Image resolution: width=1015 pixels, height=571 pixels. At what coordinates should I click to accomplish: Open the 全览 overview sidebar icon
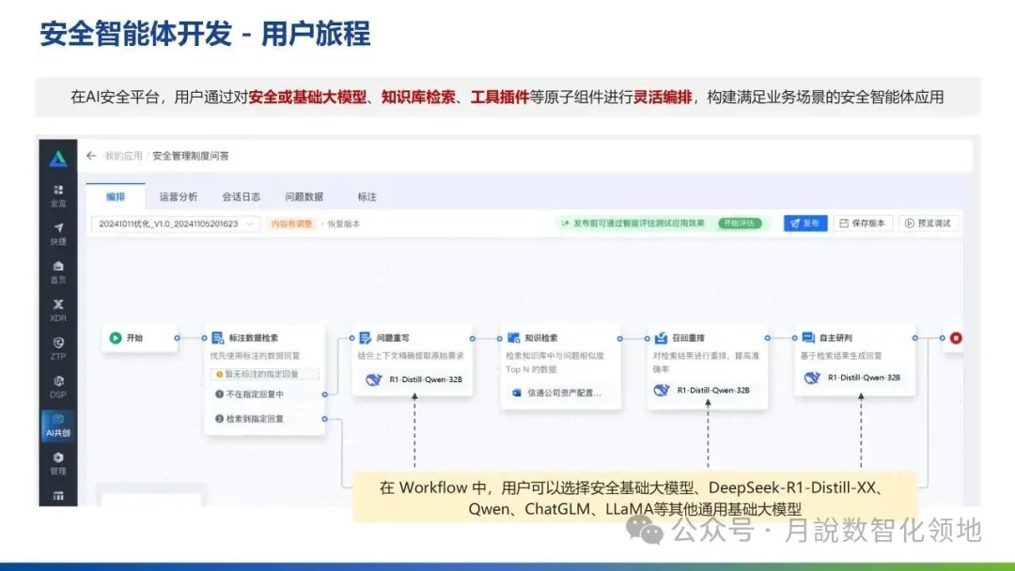click(x=58, y=195)
